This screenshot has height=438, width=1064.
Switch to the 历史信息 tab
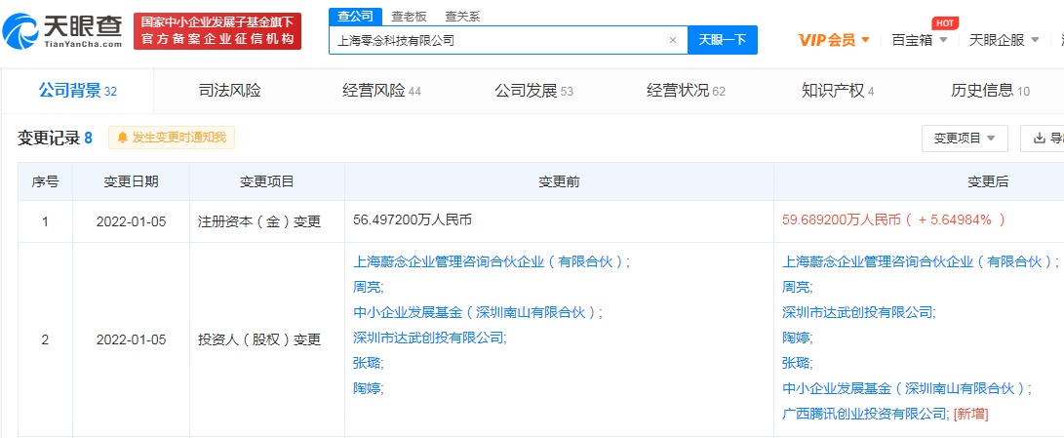(990, 91)
